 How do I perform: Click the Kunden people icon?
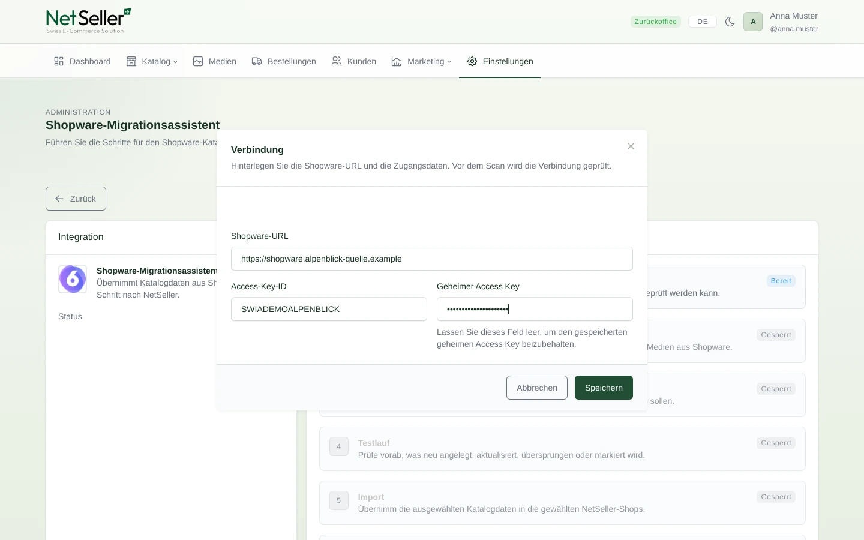337,61
